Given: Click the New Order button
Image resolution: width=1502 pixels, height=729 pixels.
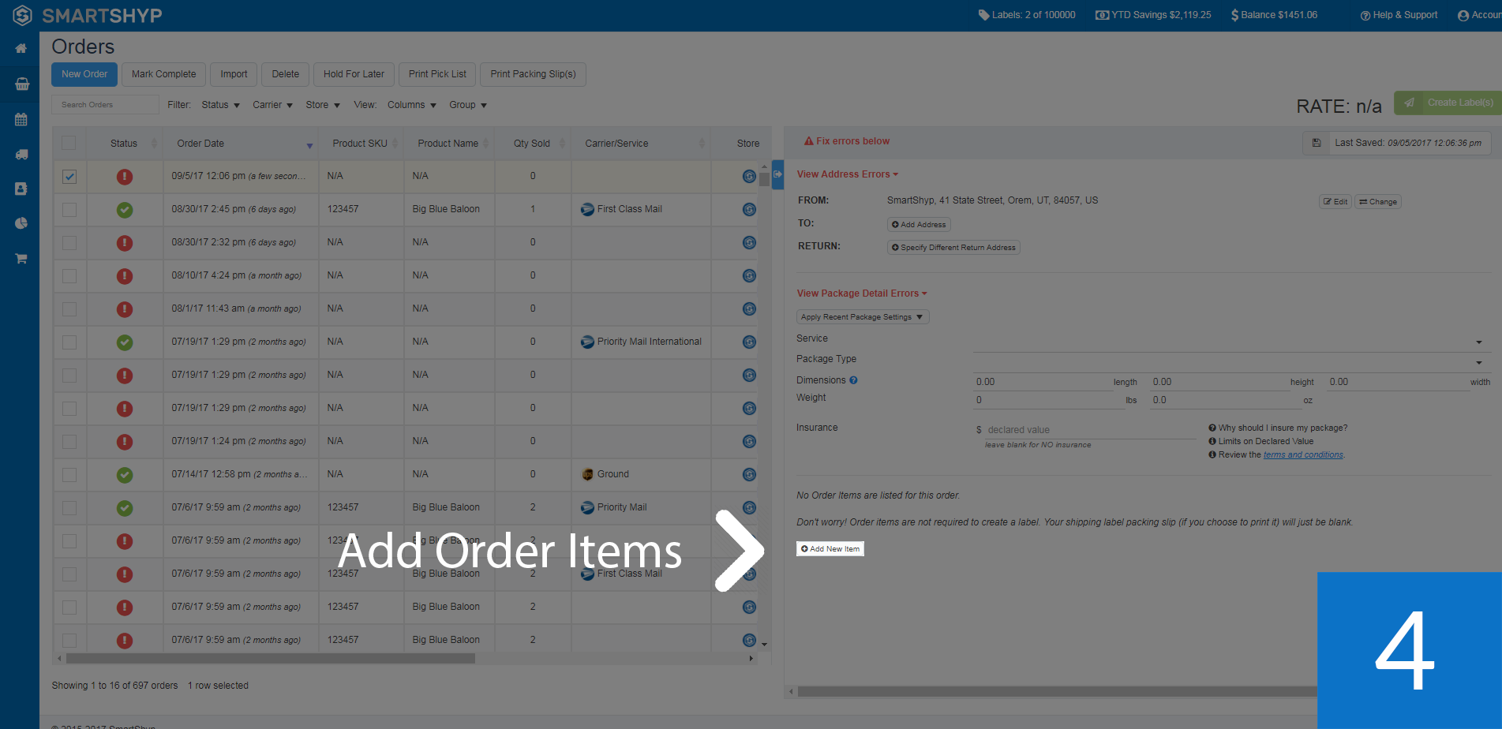Looking at the screenshot, I should (x=84, y=74).
